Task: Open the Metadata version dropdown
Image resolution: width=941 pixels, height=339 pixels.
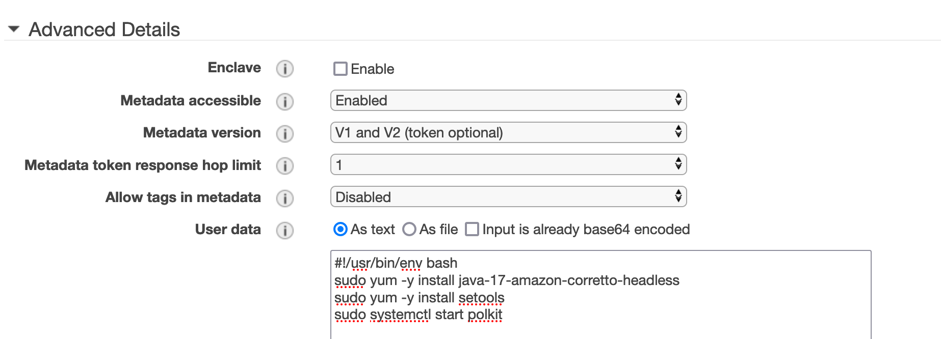Action: 508,132
